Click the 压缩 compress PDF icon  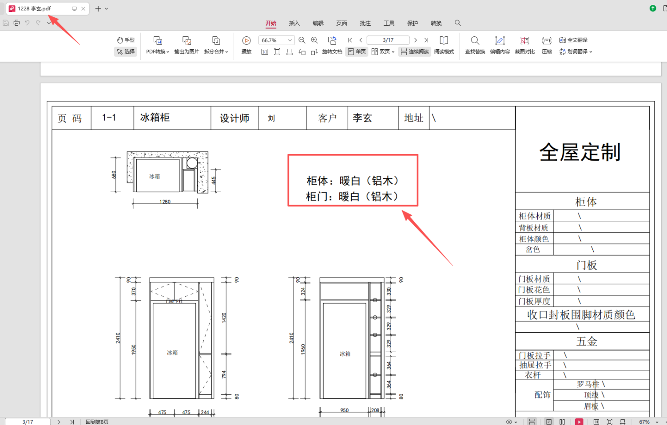(x=547, y=41)
